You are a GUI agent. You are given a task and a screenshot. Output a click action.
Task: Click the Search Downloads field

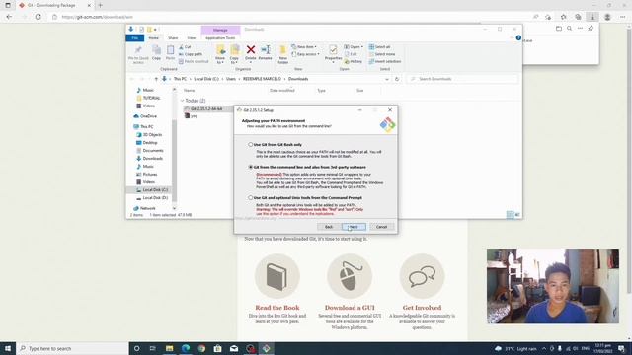point(462,79)
